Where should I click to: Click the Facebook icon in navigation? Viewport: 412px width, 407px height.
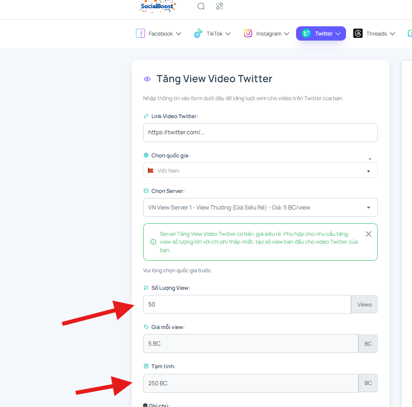tap(140, 33)
